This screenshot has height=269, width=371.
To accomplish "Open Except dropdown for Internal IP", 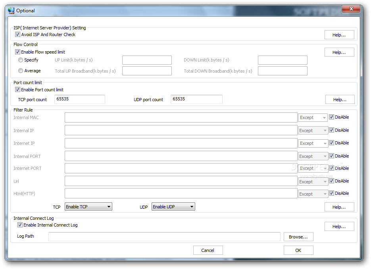I will [313, 131].
